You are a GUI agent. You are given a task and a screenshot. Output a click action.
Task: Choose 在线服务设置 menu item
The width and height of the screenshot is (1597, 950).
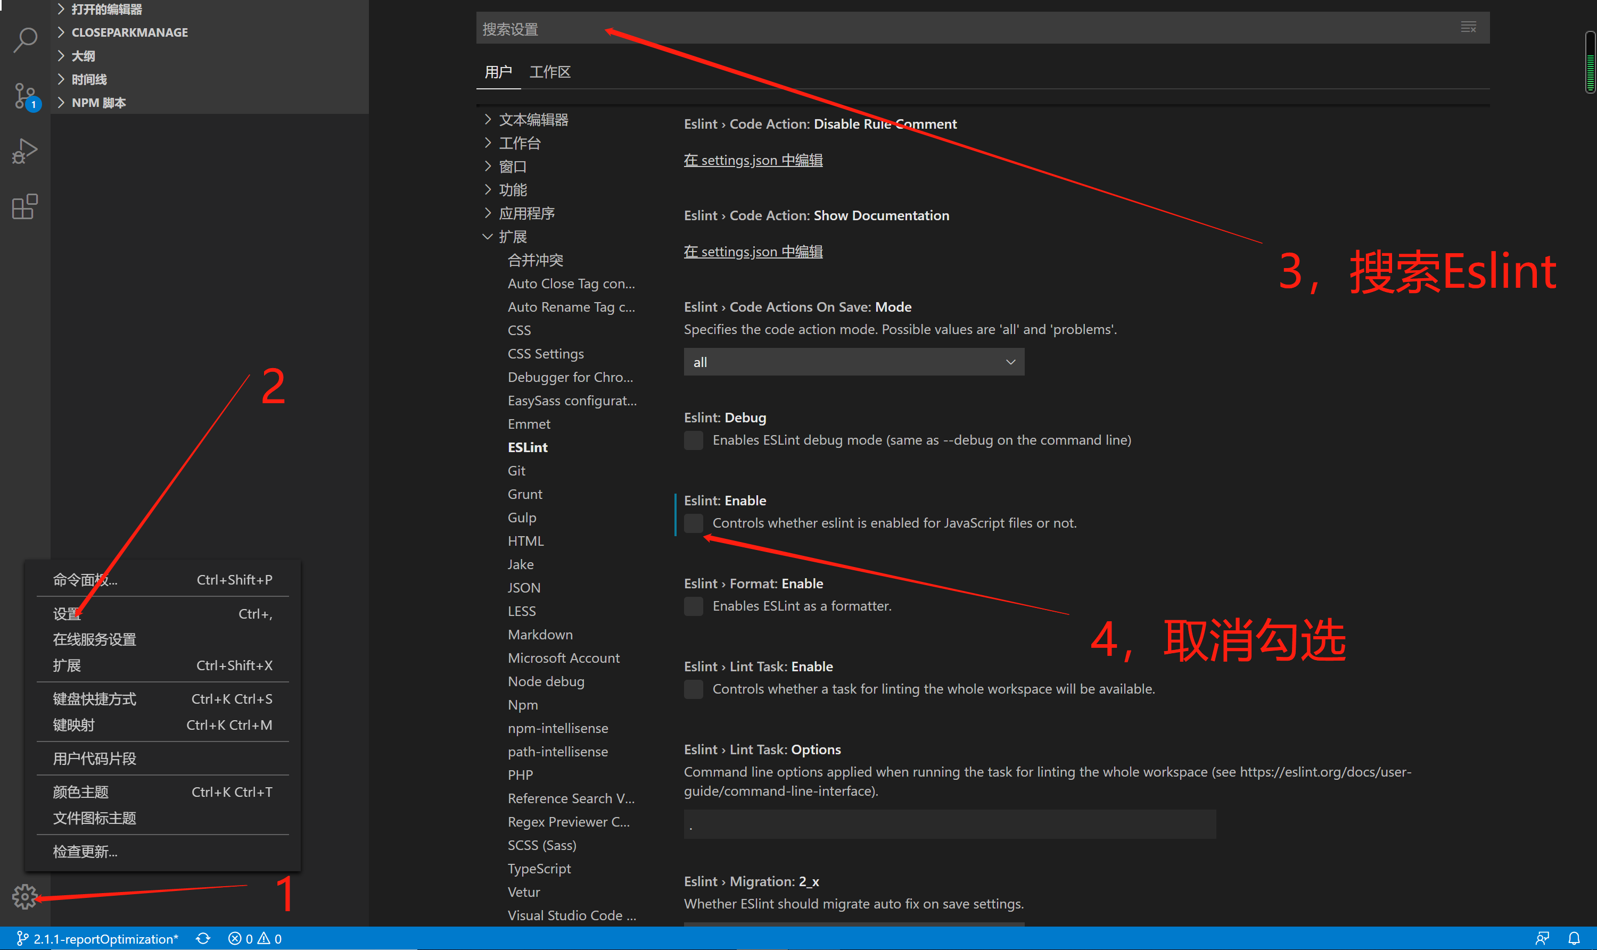(x=163, y=639)
